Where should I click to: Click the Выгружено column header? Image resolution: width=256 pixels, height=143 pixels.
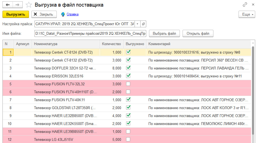coord(135,44)
